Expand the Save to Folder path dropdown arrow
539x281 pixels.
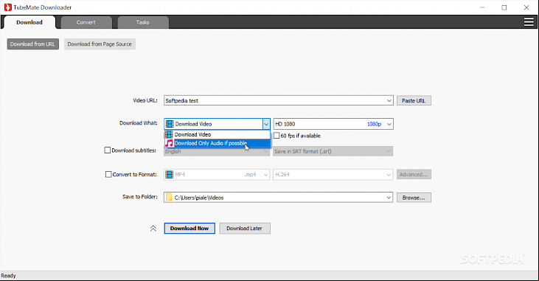point(389,198)
